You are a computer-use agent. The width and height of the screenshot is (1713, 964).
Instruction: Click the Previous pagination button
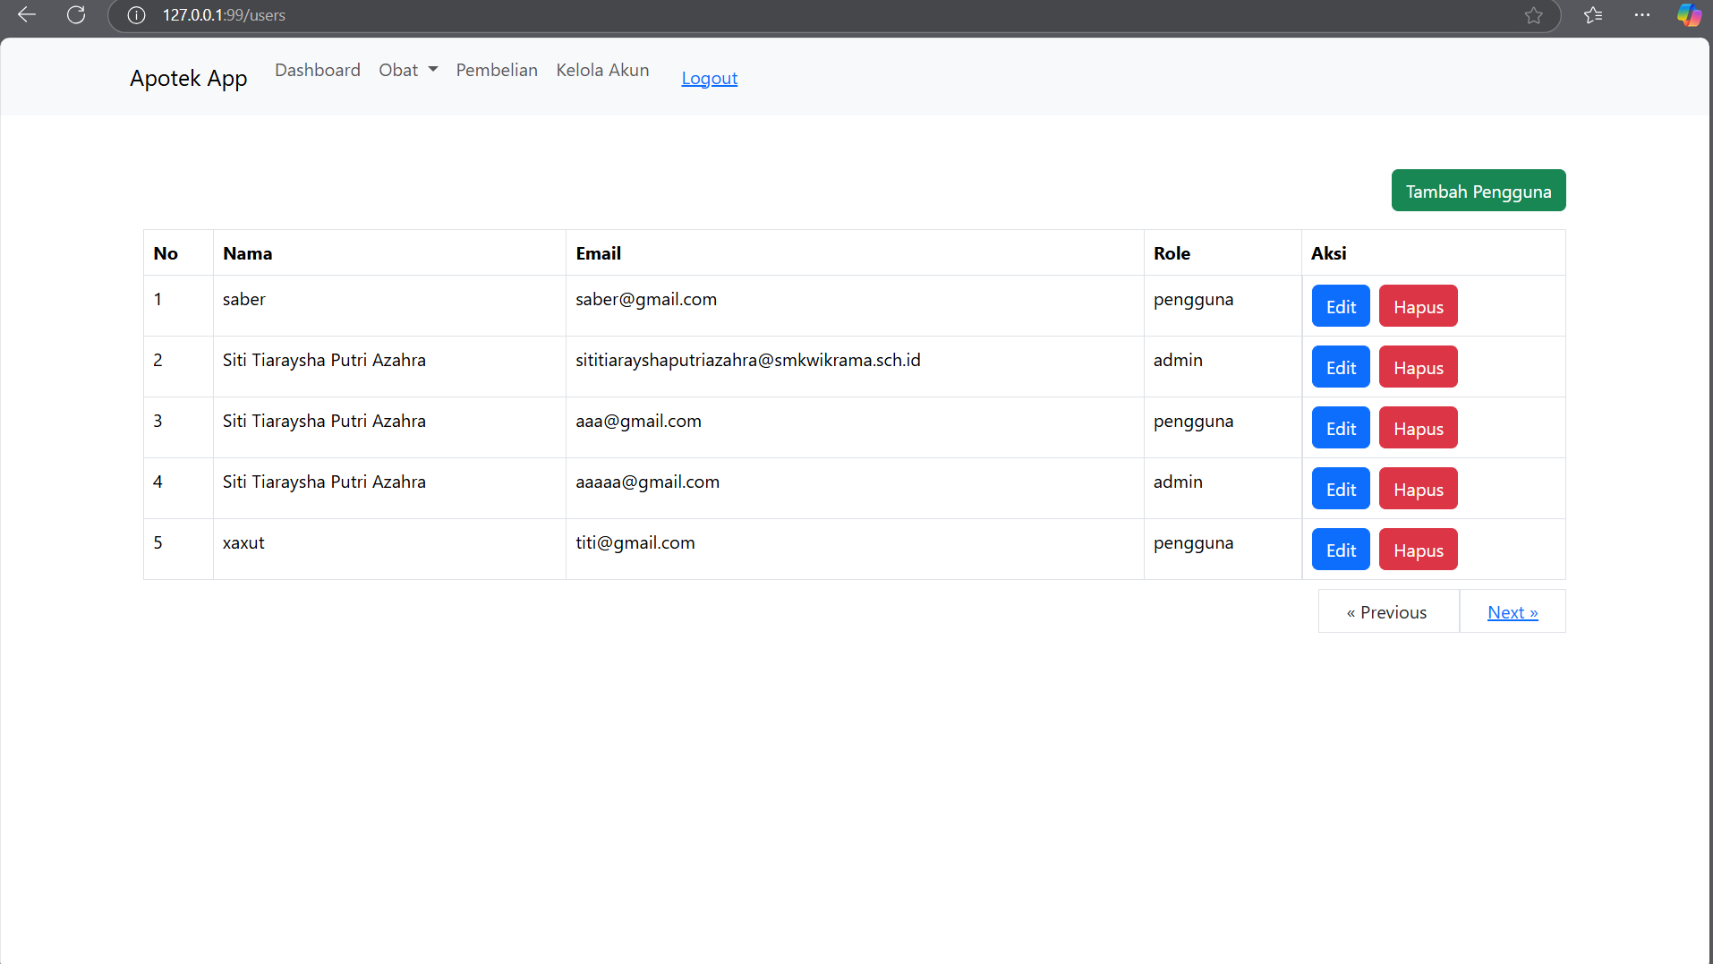[x=1387, y=612]
